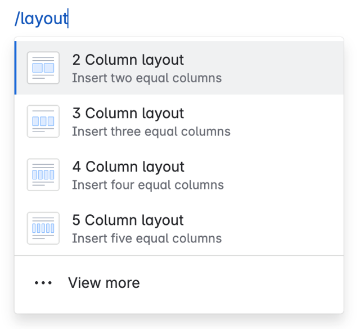360x329 pixels.
Task: Click "Insert two equal columns" description
Action: coord(147,78)
